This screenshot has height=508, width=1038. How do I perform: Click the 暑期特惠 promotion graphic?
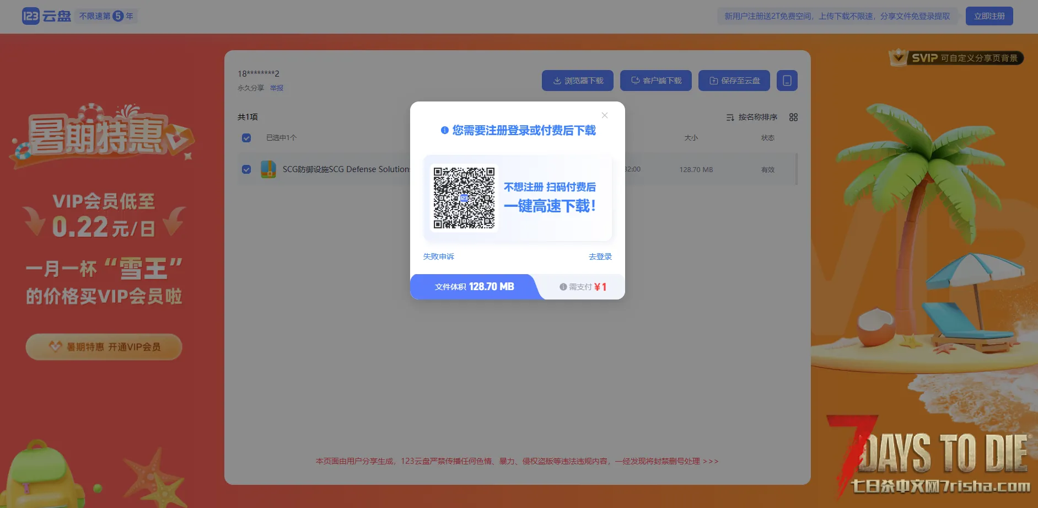point(103,135)
